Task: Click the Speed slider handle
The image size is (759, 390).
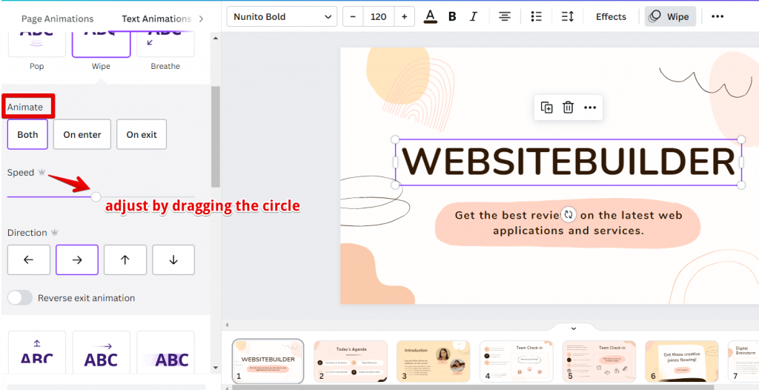Action: [96, 196]
